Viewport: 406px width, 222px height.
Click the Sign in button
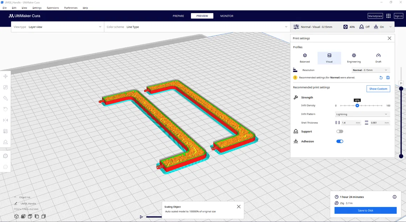pos(398,16)
